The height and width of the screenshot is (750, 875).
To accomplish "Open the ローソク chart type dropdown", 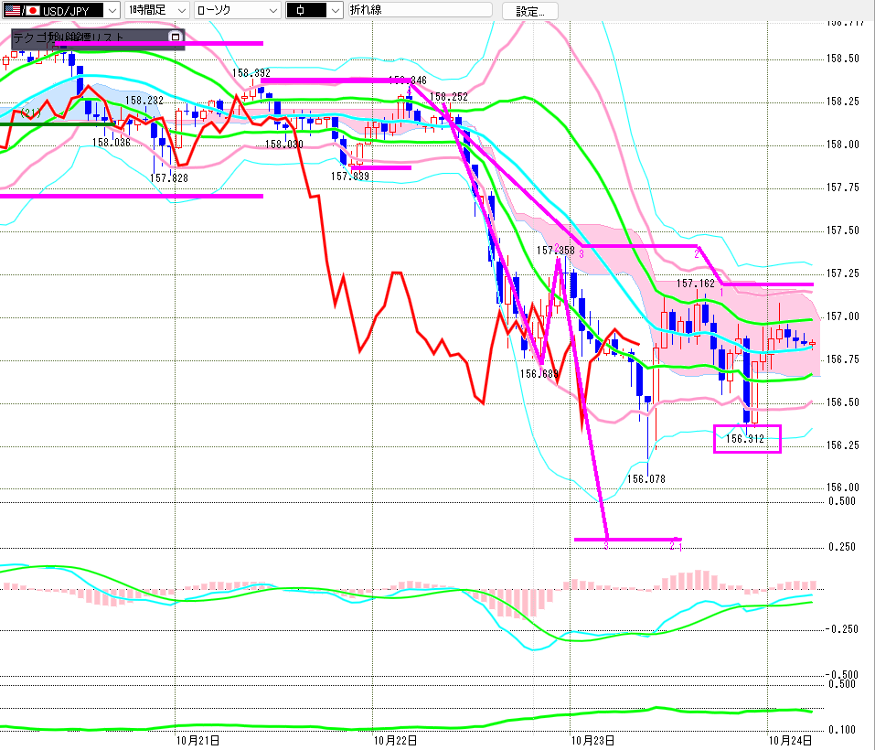I will tap(237, 10).
